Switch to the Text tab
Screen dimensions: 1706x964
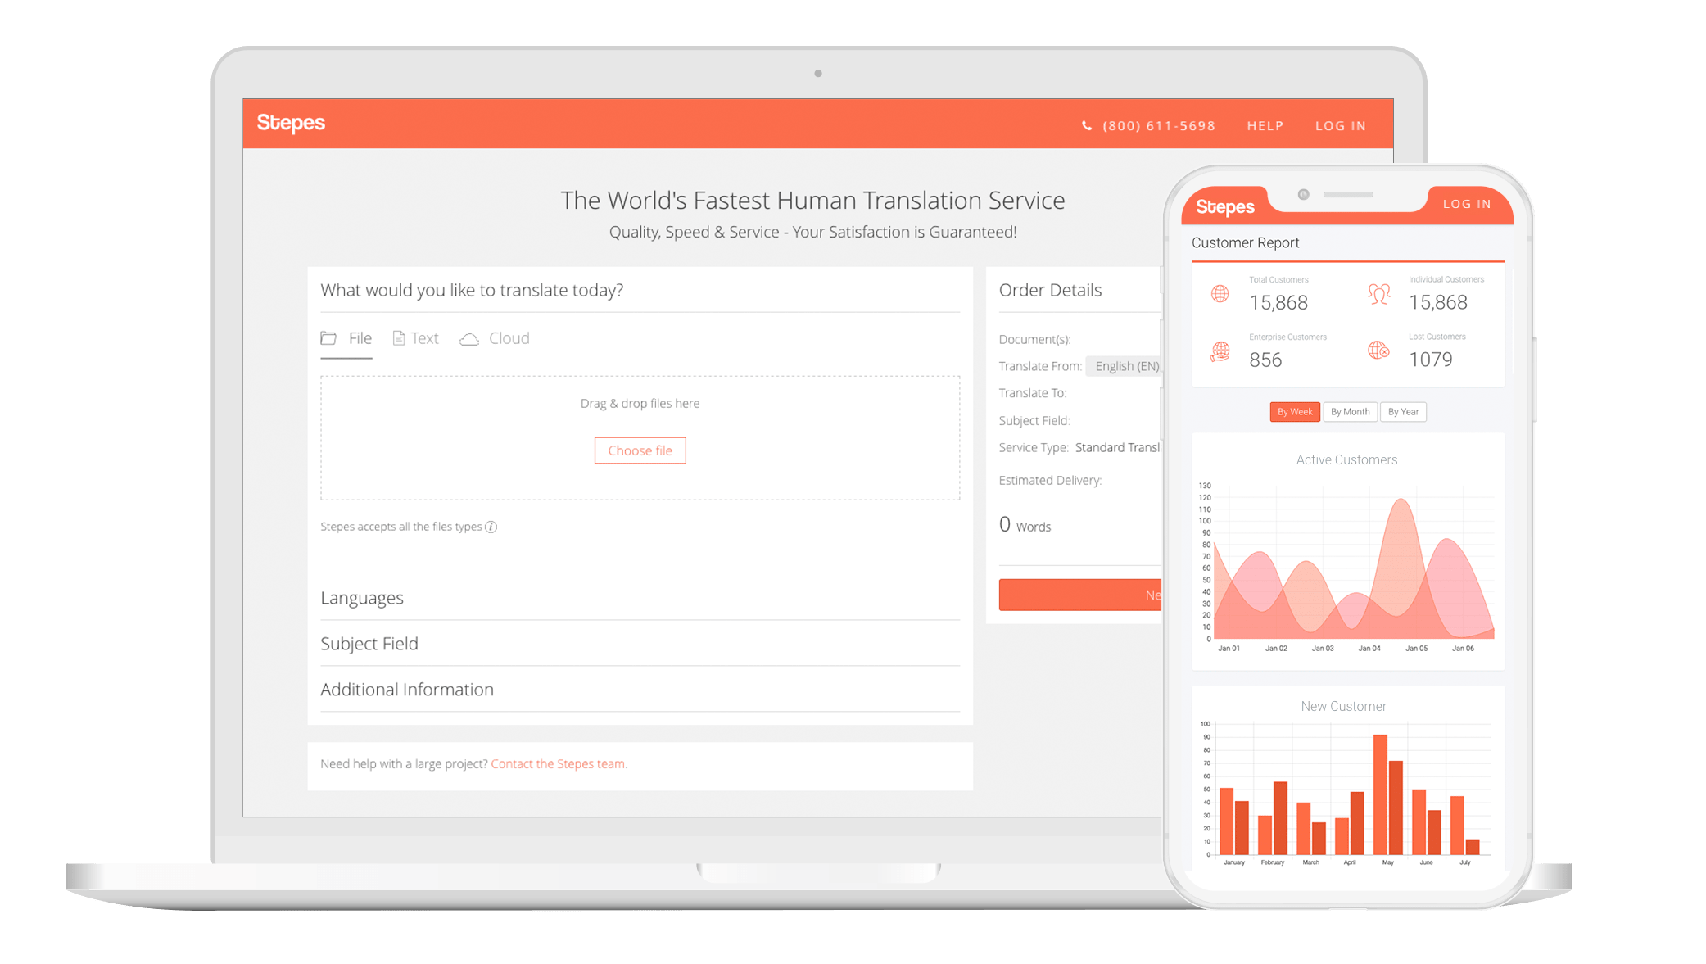416,338
